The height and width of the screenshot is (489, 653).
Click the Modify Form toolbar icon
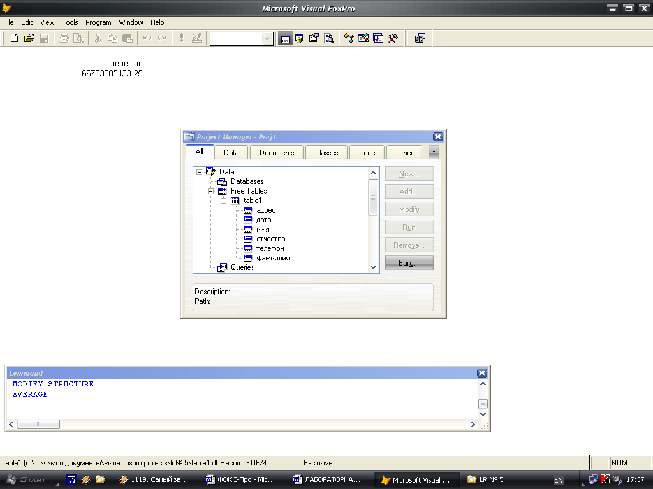[196, 38]
